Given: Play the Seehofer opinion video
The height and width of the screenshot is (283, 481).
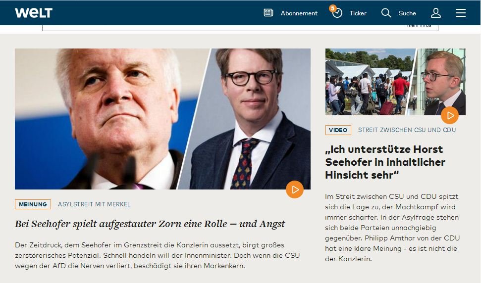Looking at the screenshot, I should 294,189.
